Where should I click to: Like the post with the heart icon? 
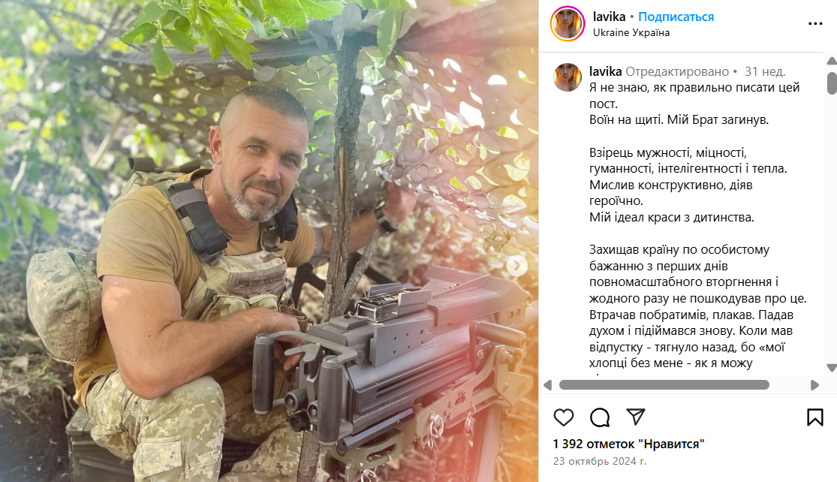pos(563,417)
